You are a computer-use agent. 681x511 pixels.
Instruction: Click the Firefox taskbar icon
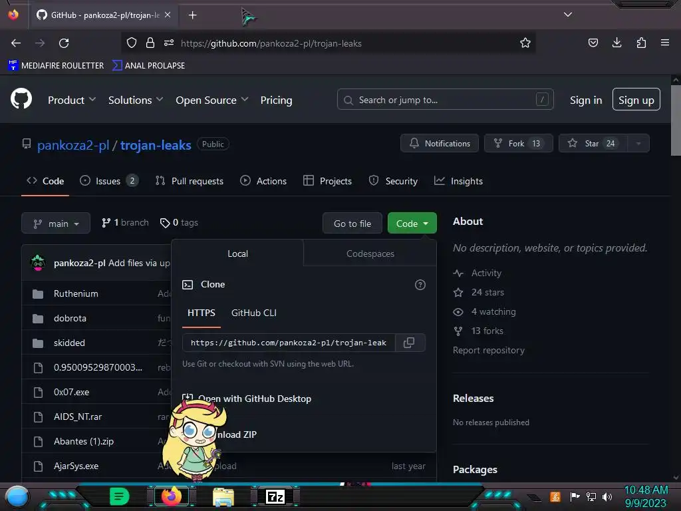tap(171, 496)
